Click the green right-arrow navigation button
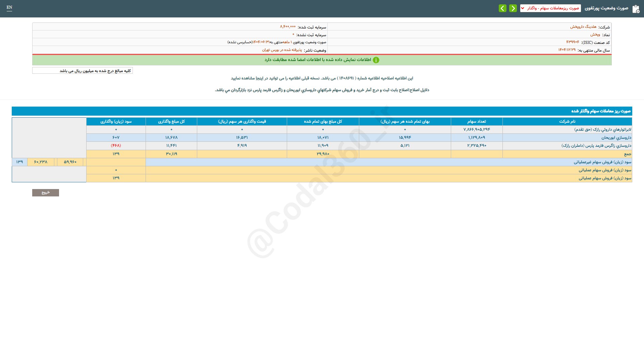644x362 pixels. [x=513, y=8]
